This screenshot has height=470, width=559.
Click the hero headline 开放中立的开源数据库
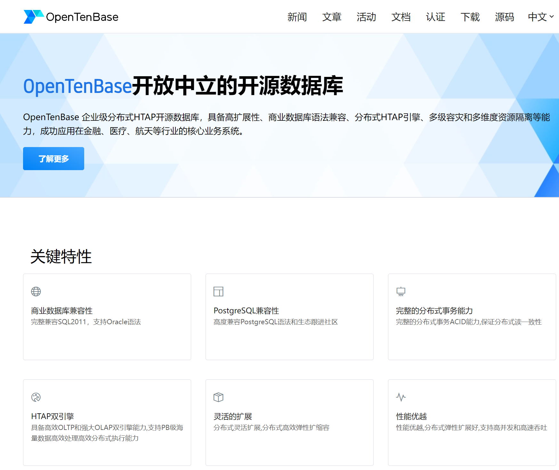point(238,86)
